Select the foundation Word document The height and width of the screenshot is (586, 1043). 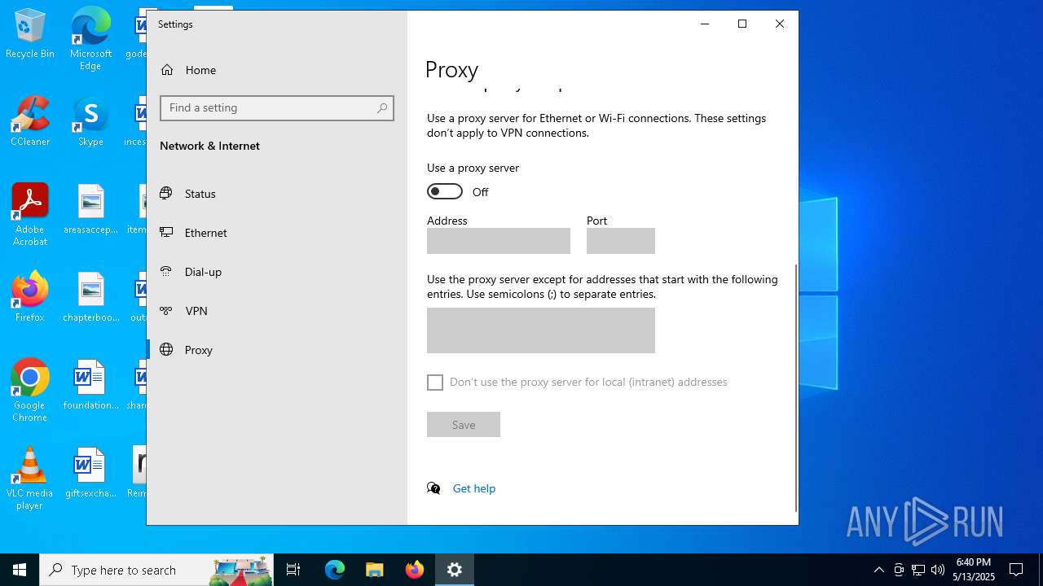coord(90,386)
